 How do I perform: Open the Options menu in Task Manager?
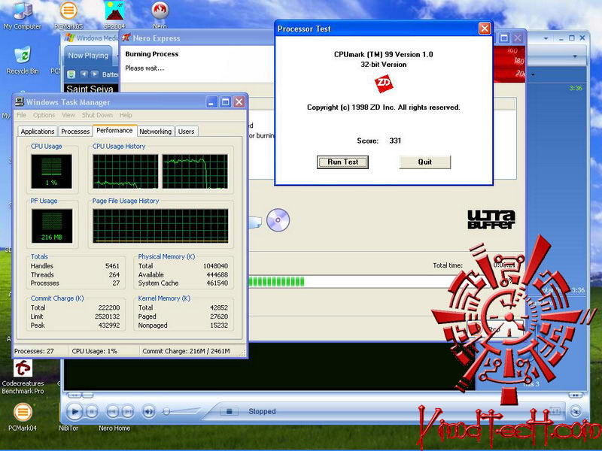(44, 115)
